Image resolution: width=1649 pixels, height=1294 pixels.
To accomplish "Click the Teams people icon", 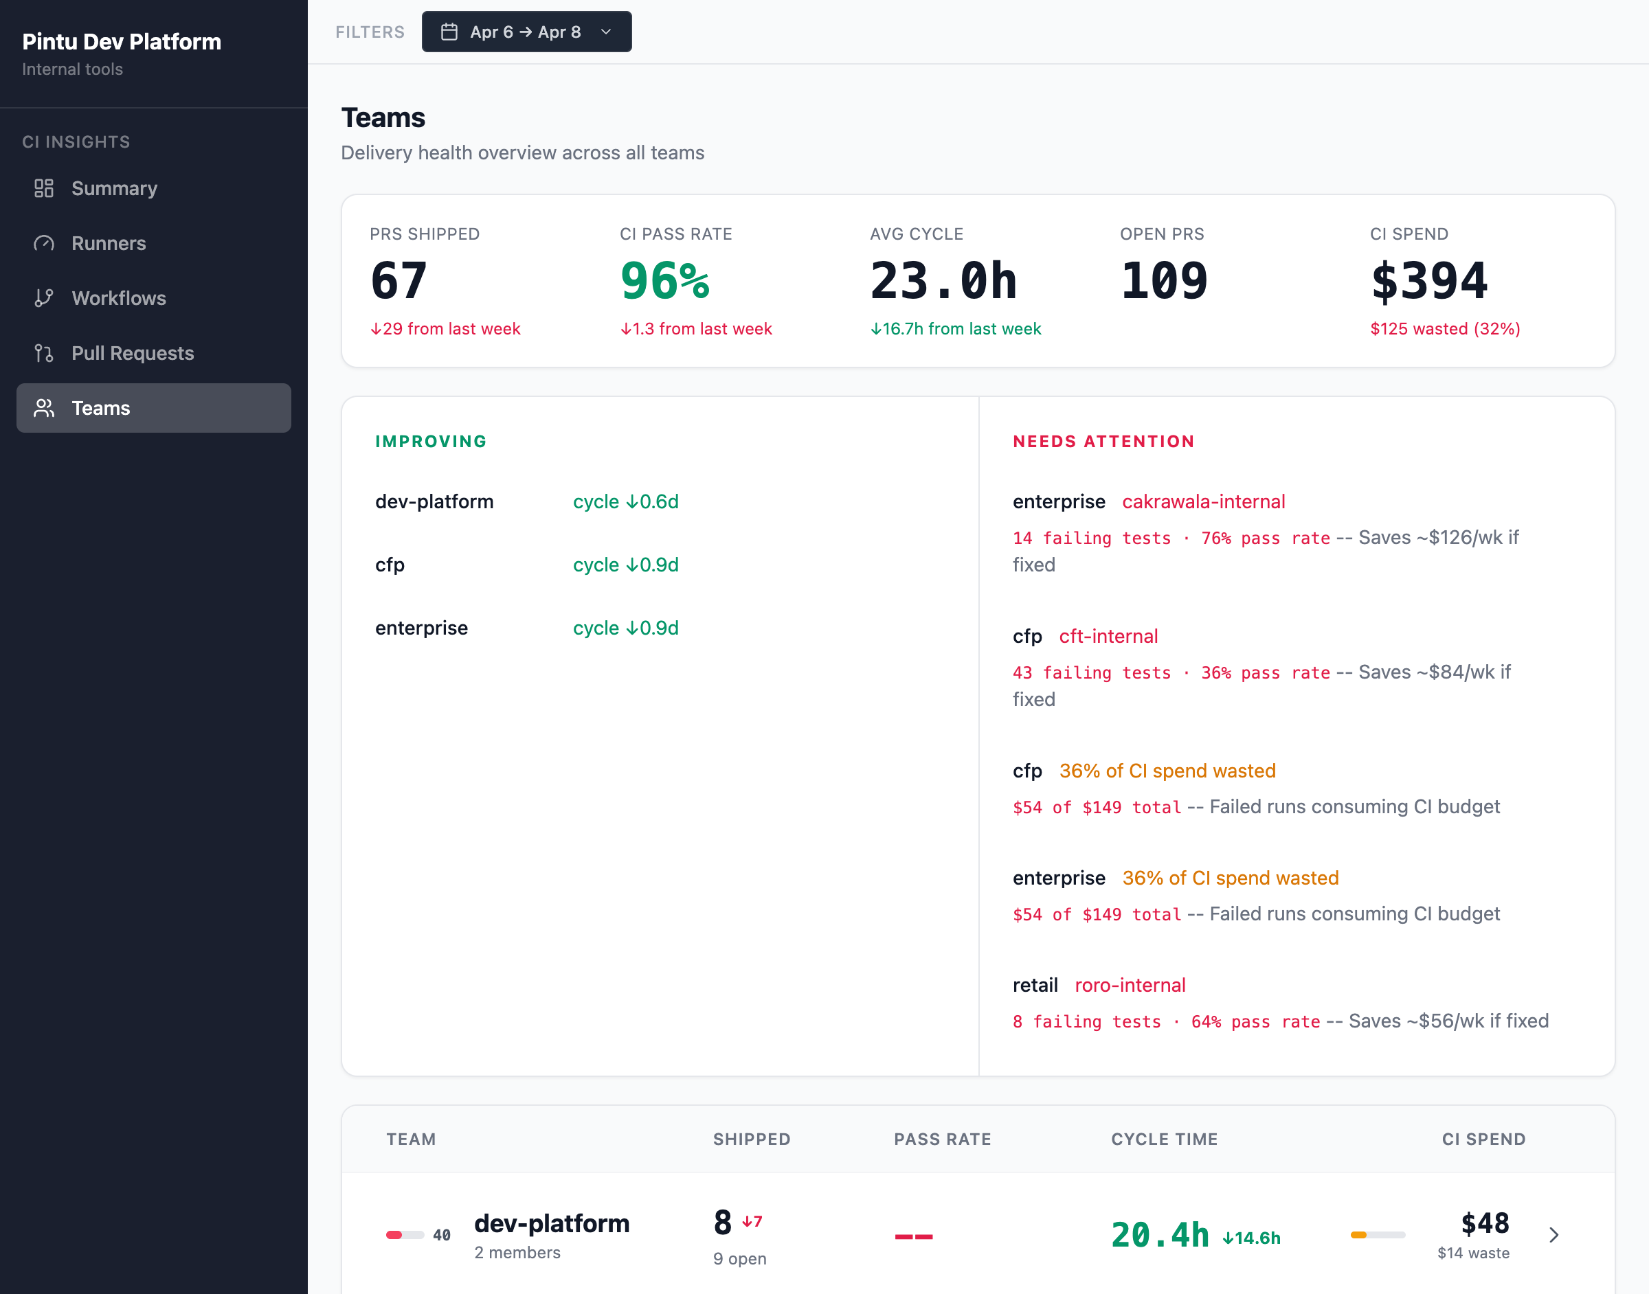I will [44, 409].
